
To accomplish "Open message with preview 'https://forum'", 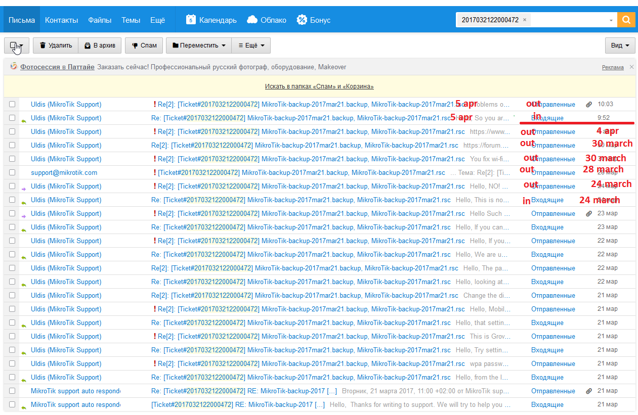I will pos(319,145).
